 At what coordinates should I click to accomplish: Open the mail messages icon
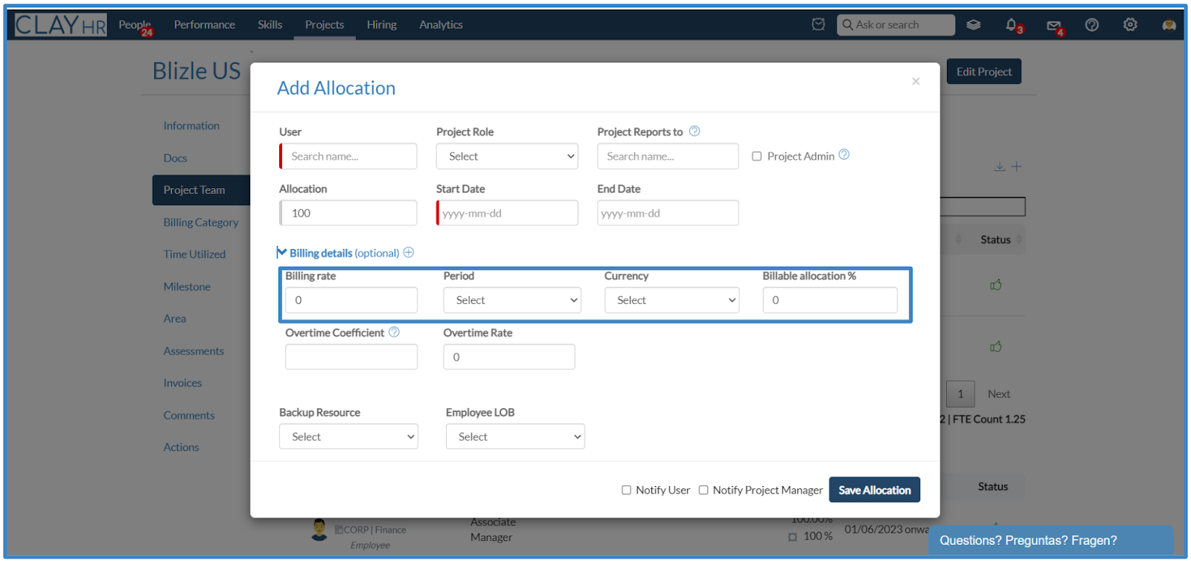1054,25
